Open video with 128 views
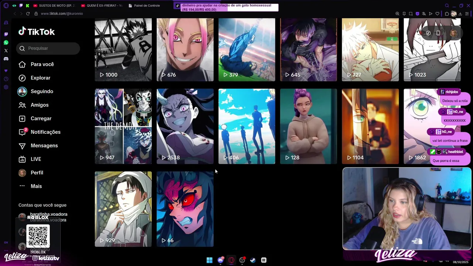 pos(309,126)
